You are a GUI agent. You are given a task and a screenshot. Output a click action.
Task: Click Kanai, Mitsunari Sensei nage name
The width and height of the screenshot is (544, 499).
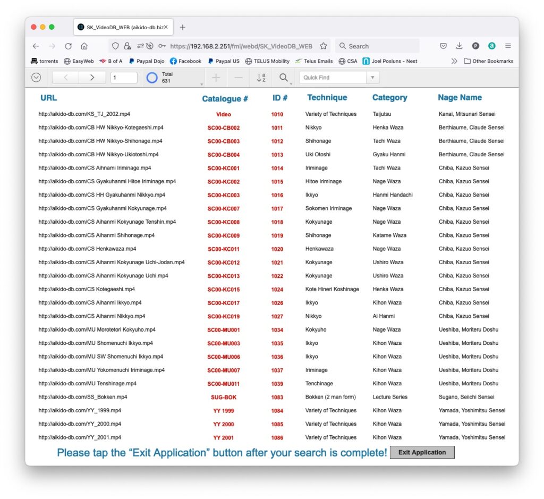pyautogui.click(x=467, y=114)
